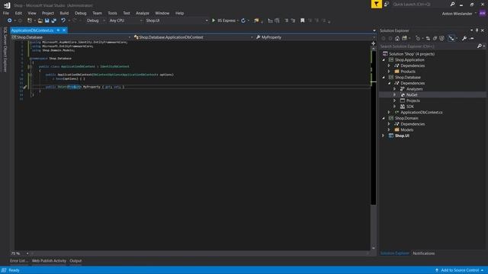
Task: Collapse the Shop.Database project node
Action: [x=384, y=78]
